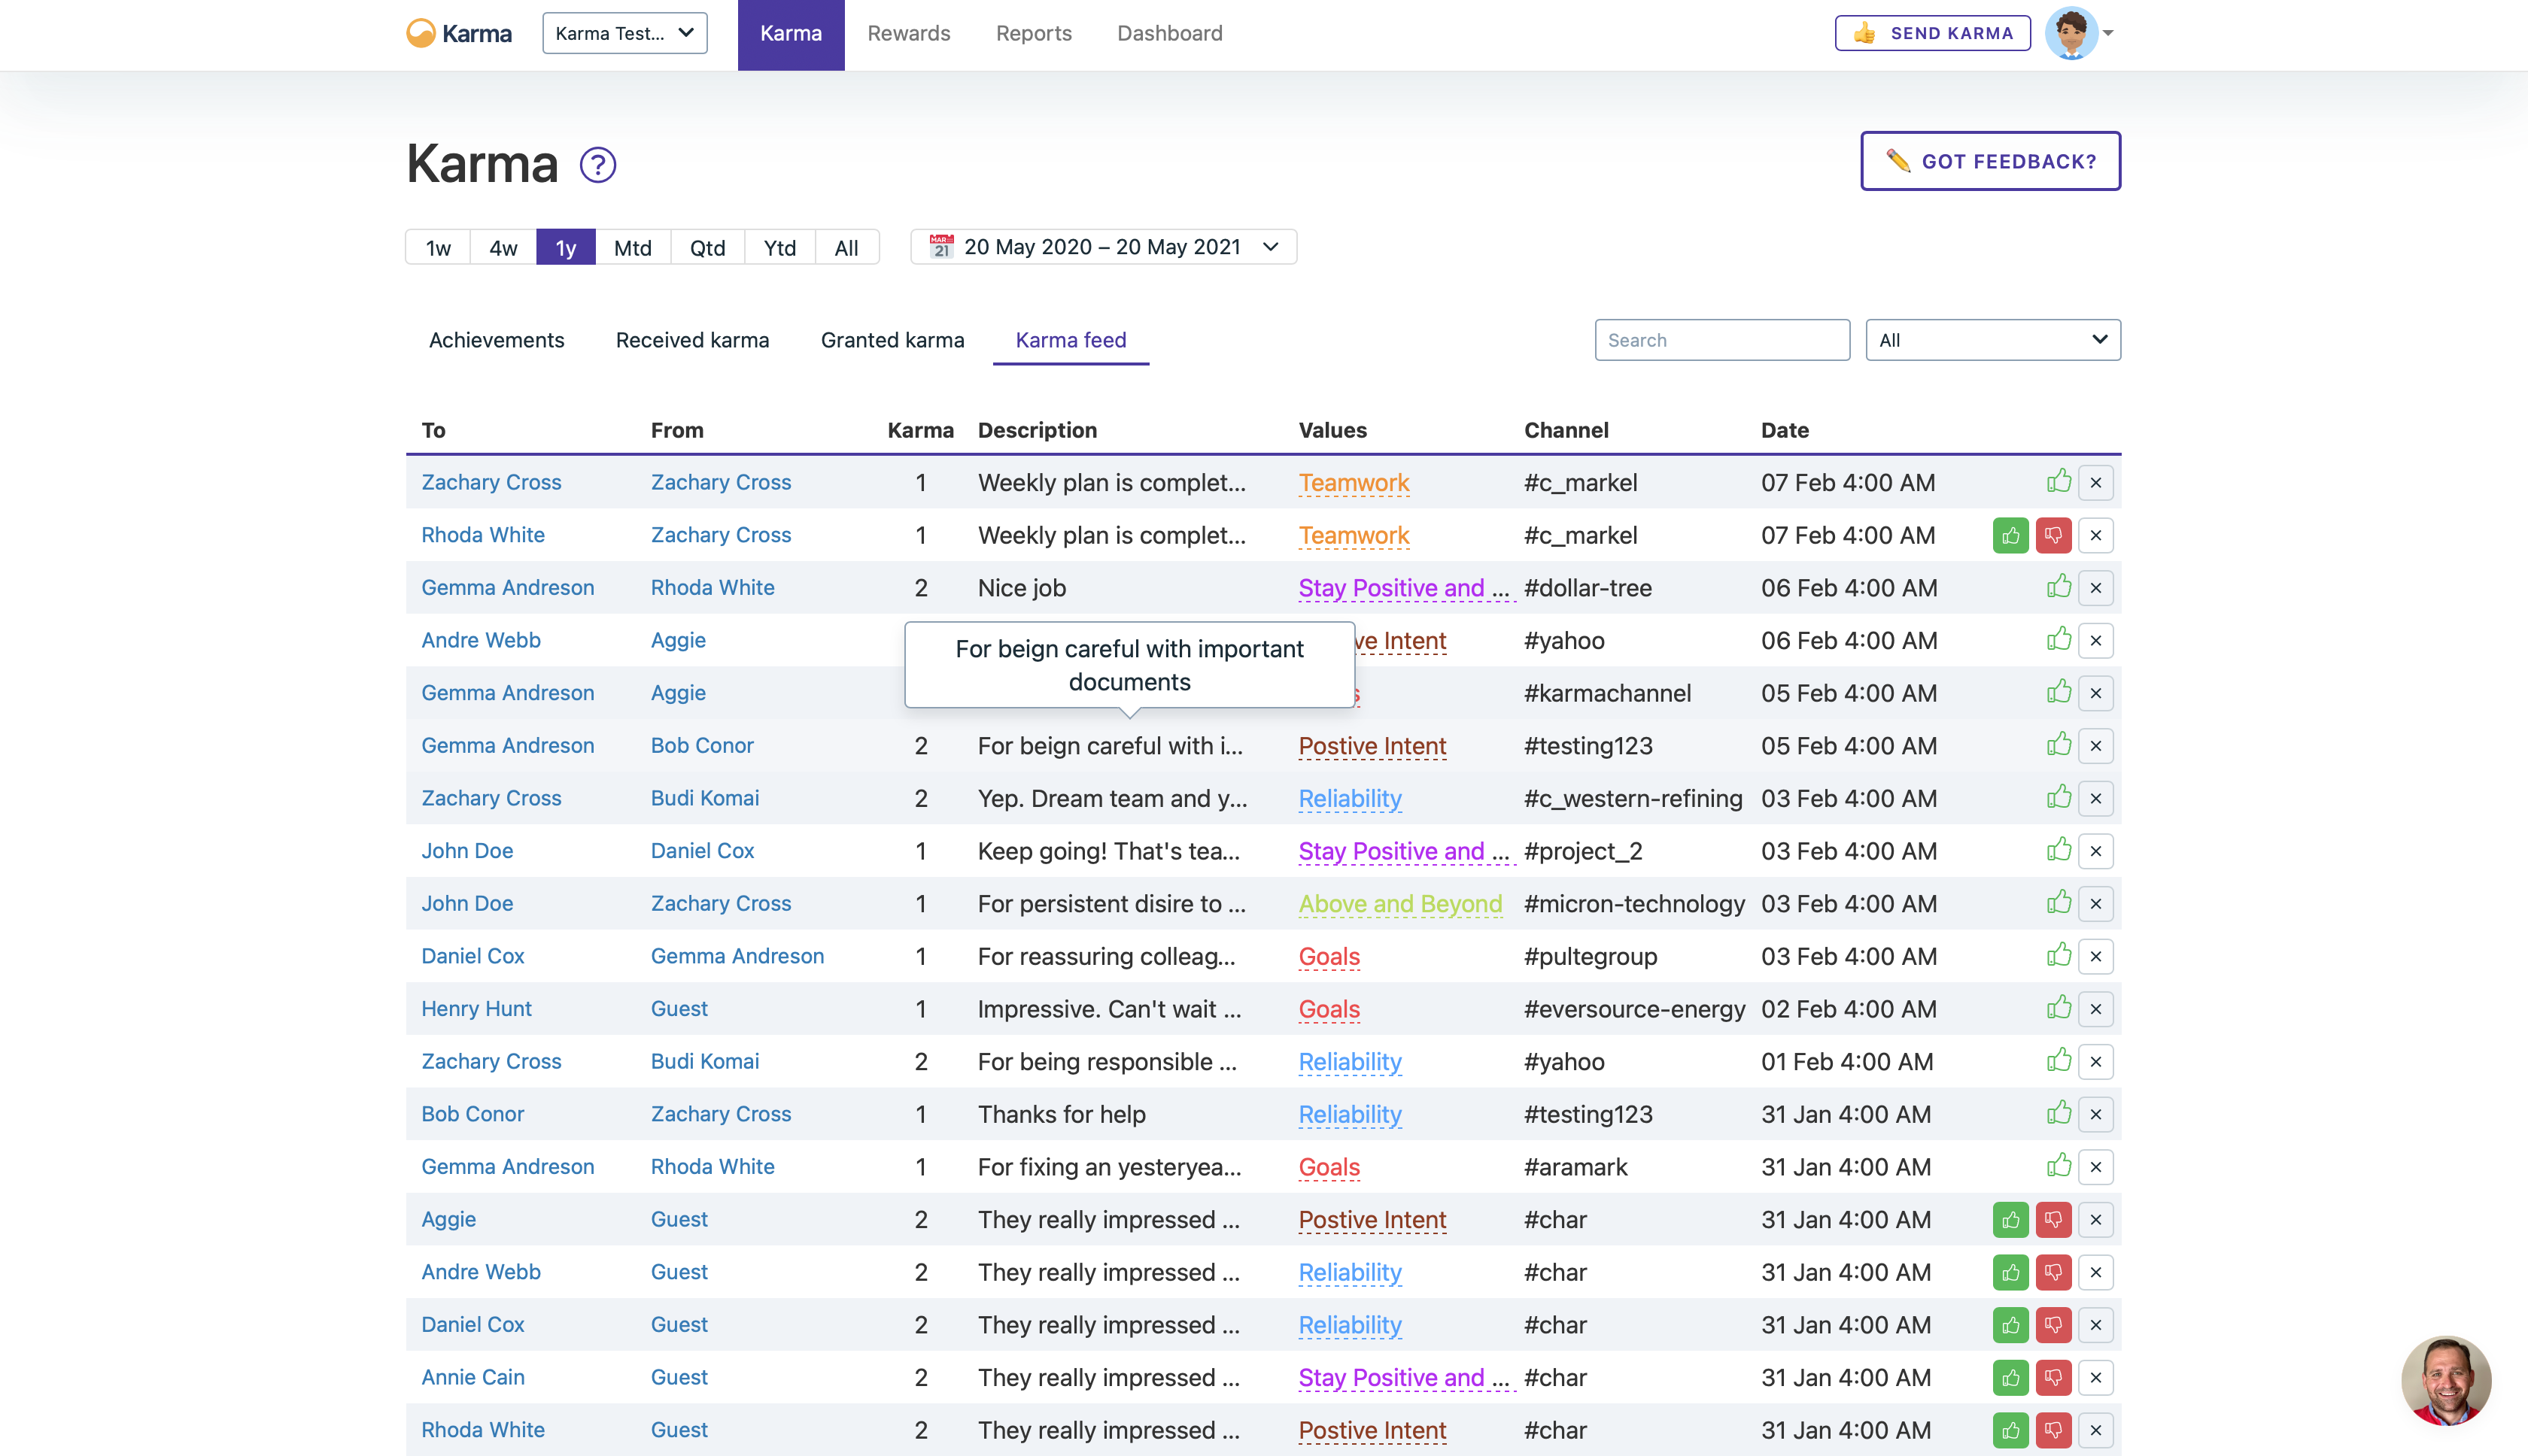Select the All time period option
Screen dimensions: 2528x1456
[846, 247]
